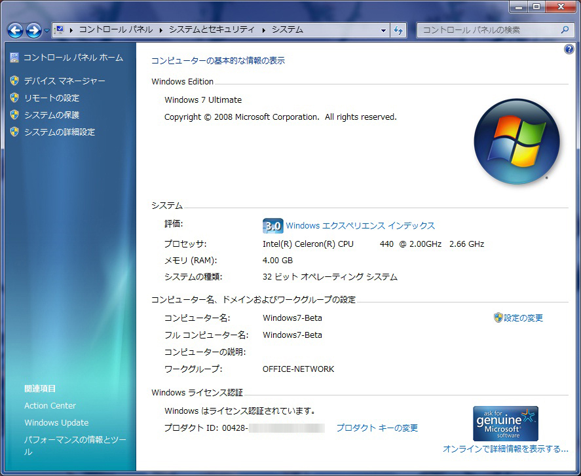The width and height of the screenshot is (581, 476).
Task: Open the address bar history dropdown
Action: (x=383, y=30)
